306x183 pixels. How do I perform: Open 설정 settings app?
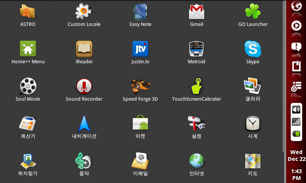(196, 123)
